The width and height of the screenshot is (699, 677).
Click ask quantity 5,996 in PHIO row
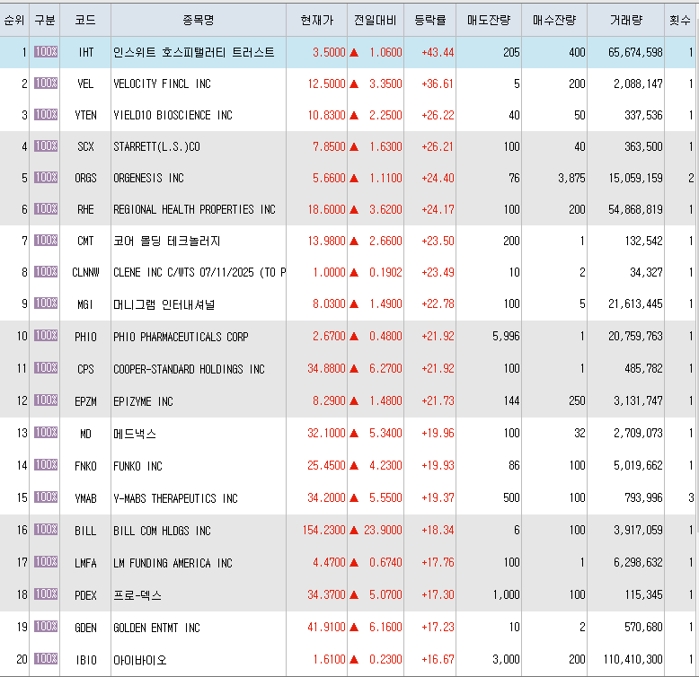[506, 337]
